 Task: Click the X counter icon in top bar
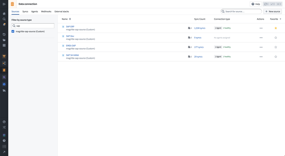coord(279,4)
